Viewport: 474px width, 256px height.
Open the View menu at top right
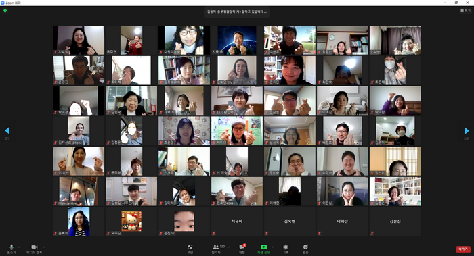click(x=466, y=11)
